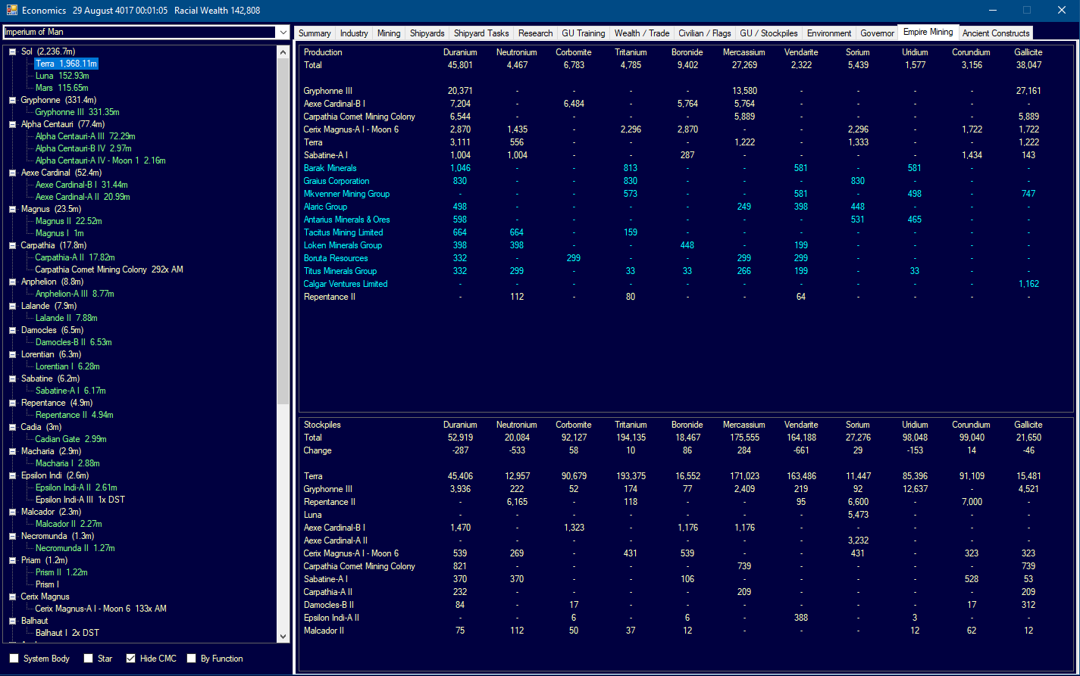
Task: Select Mars 115.65m colony
Action: (62, 88)
